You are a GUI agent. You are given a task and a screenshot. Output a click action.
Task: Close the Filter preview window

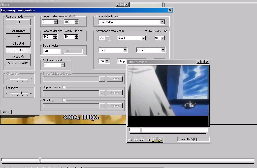(207, 62)
